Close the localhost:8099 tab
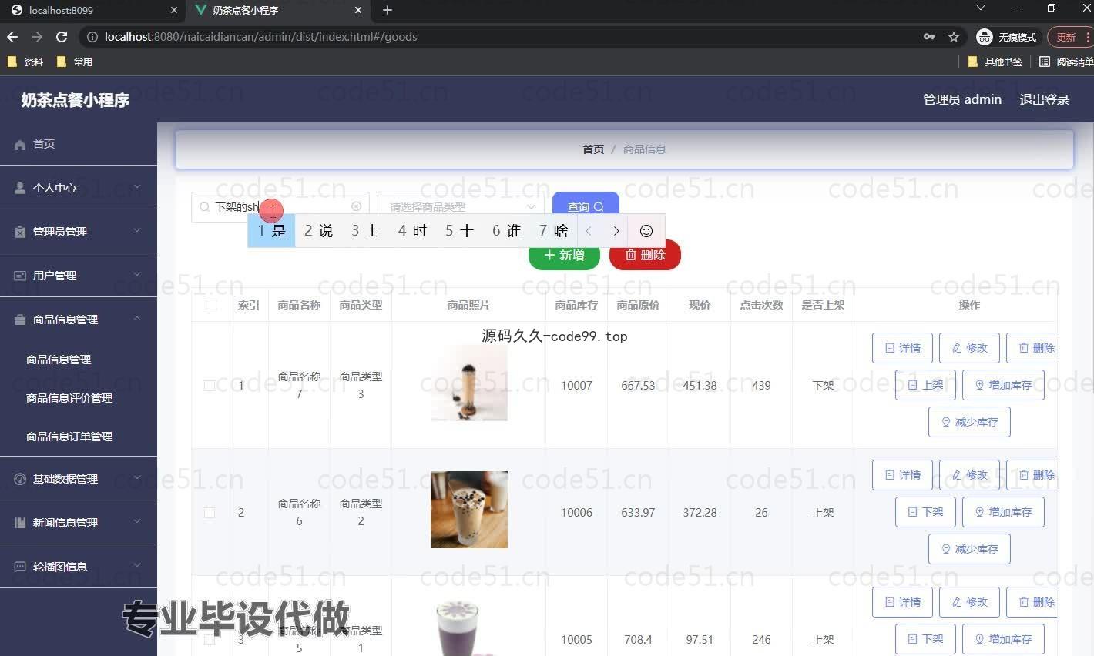1094x656 pixels. point(174,10)
